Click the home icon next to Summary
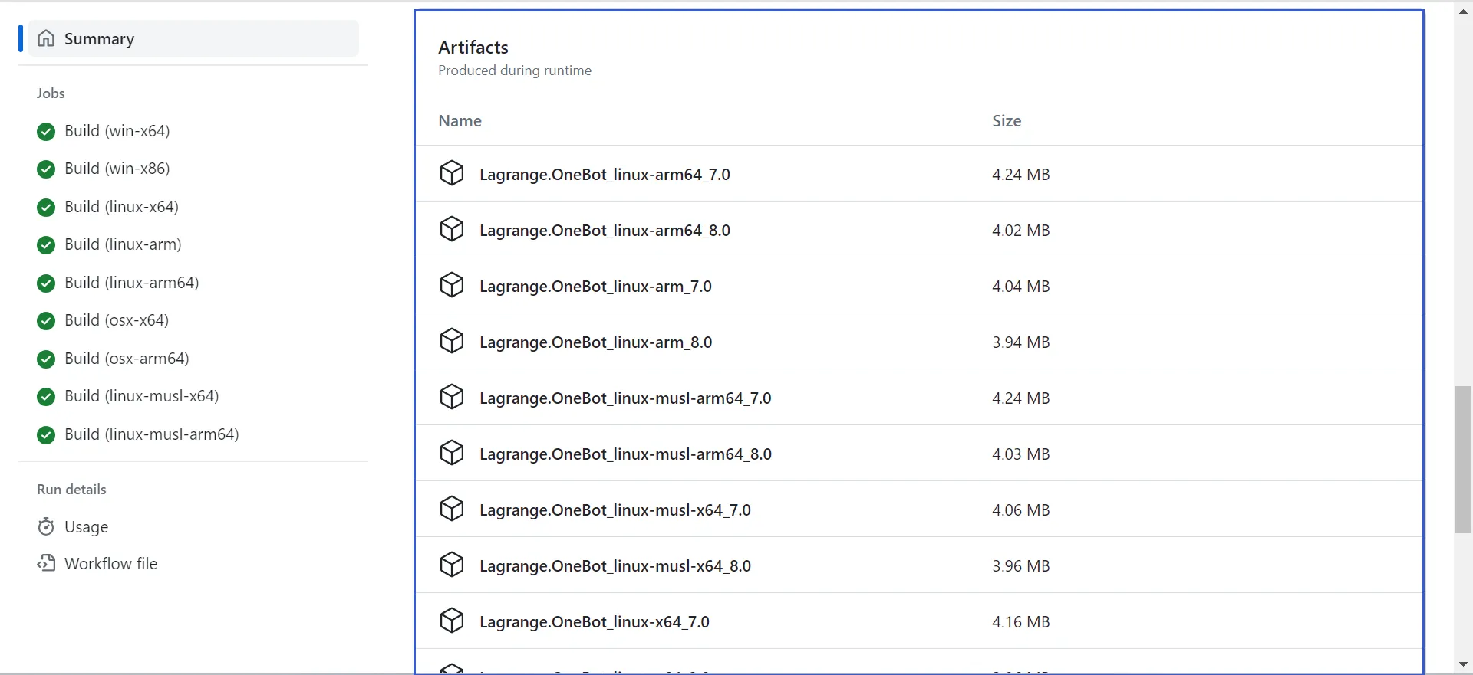This screenshot has width=1473, height=675. coord(46,38)
